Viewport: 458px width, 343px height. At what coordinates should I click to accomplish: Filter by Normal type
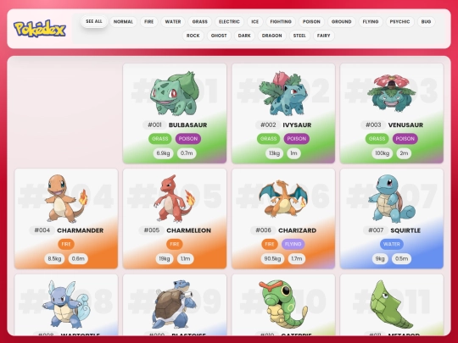tap(123, 21)
